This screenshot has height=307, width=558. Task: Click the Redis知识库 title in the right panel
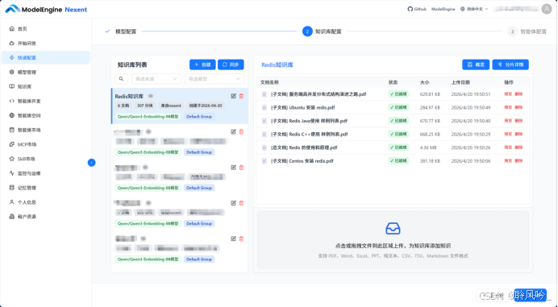(277, 64)
